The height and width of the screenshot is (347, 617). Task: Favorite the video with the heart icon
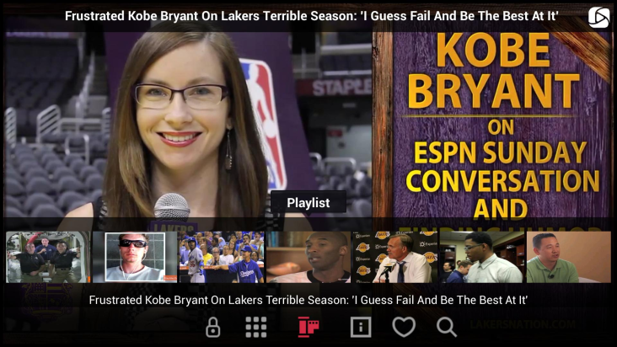[x=404, y=327]
